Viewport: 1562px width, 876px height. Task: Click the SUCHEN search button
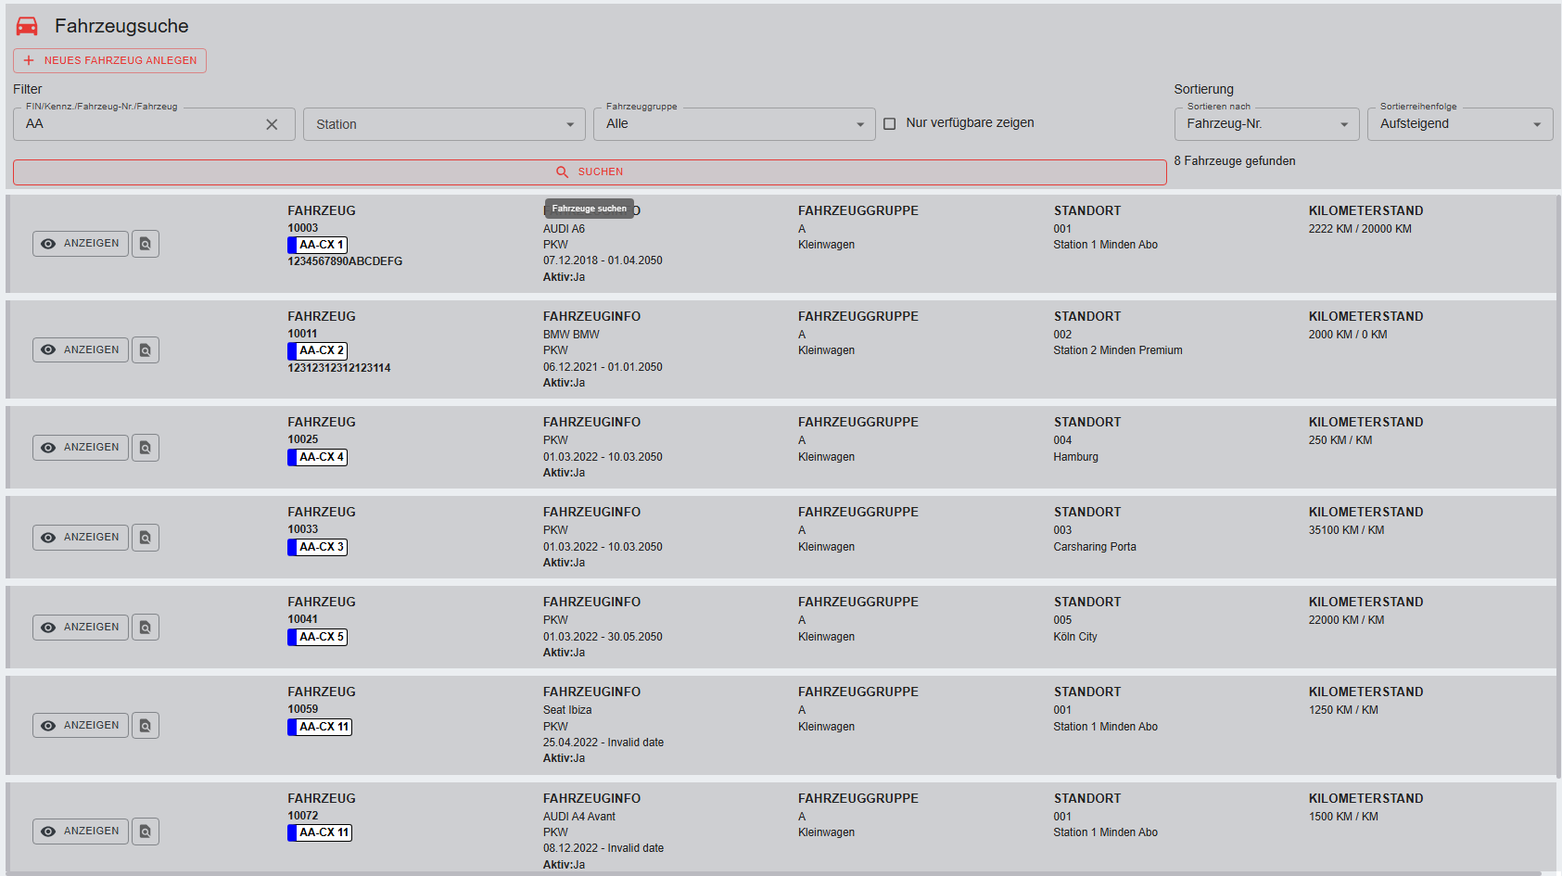coord(590,172)
